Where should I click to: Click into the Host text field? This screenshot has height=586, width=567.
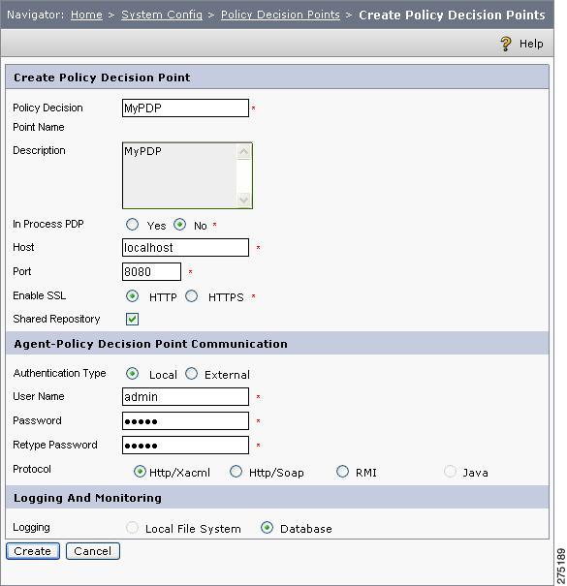tap(185, 247)
